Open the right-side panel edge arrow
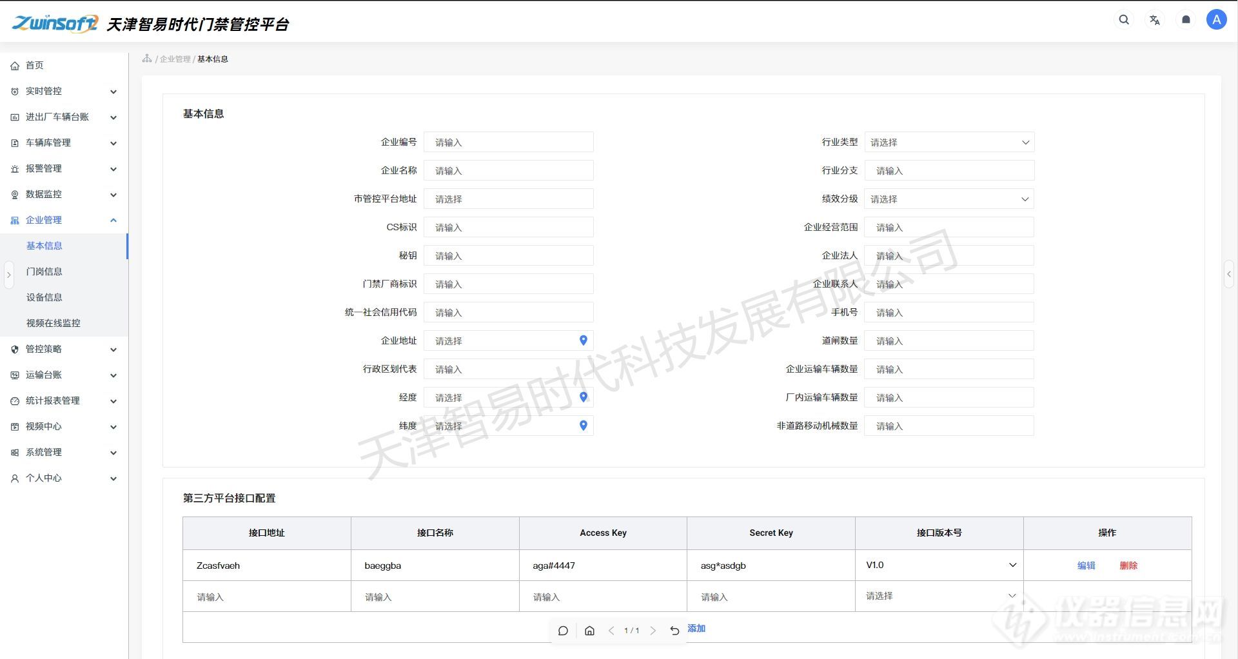The image size is (1238, 659). (x=1229, y=274)
